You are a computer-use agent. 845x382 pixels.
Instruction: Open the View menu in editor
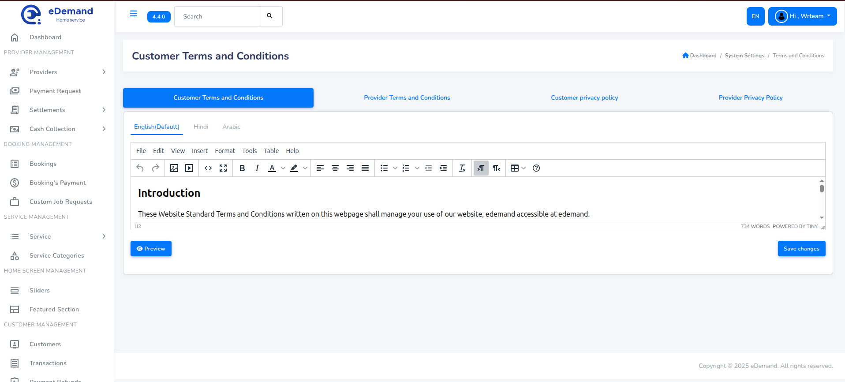(x=178, y=151)
